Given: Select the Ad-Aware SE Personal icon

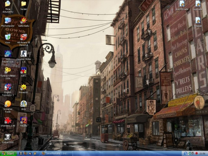Looking at the screenshot, I should [x=24, y=40].
